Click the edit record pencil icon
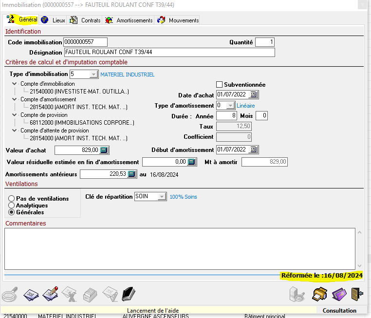Image resolution: width=371 pixels, height=318 pixels. point(51,294)
